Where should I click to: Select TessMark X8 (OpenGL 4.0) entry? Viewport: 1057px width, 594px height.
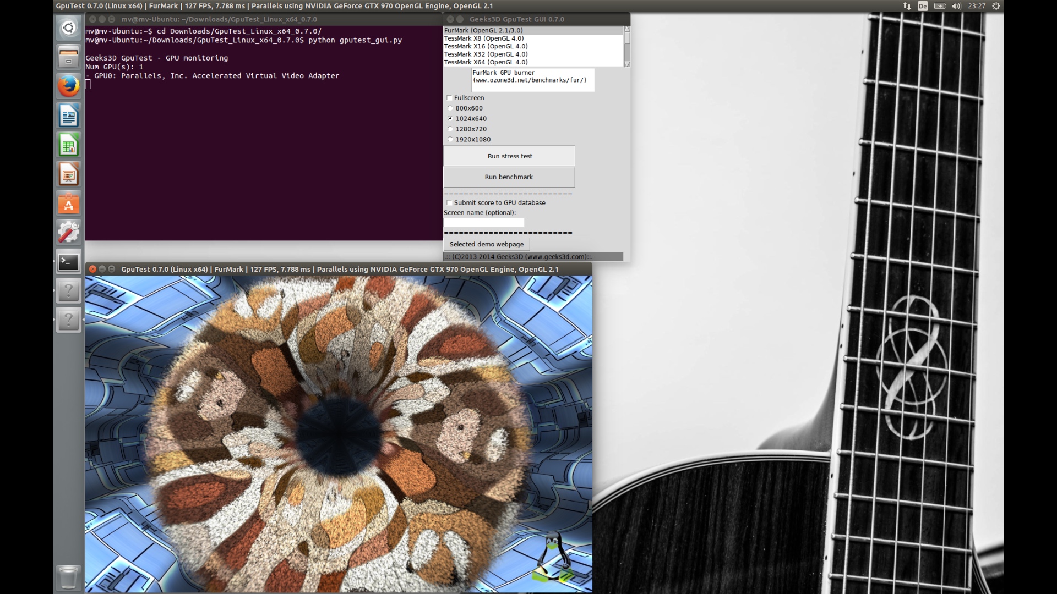coord(533,38)
